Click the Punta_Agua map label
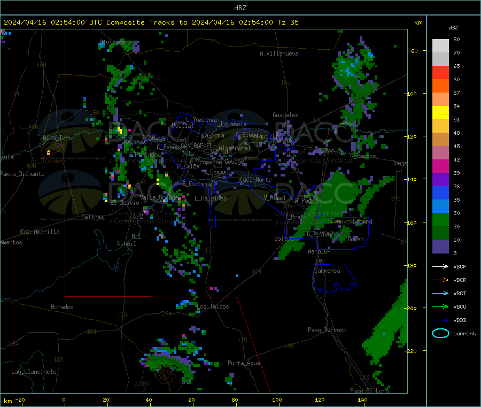481x407 pixels. point(244,363)
